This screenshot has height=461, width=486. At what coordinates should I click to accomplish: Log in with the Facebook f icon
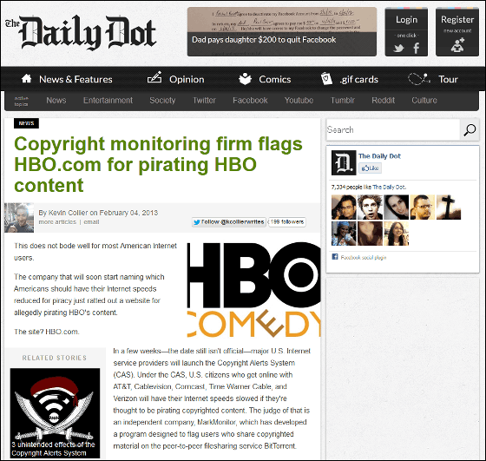[x=417, y=48]
